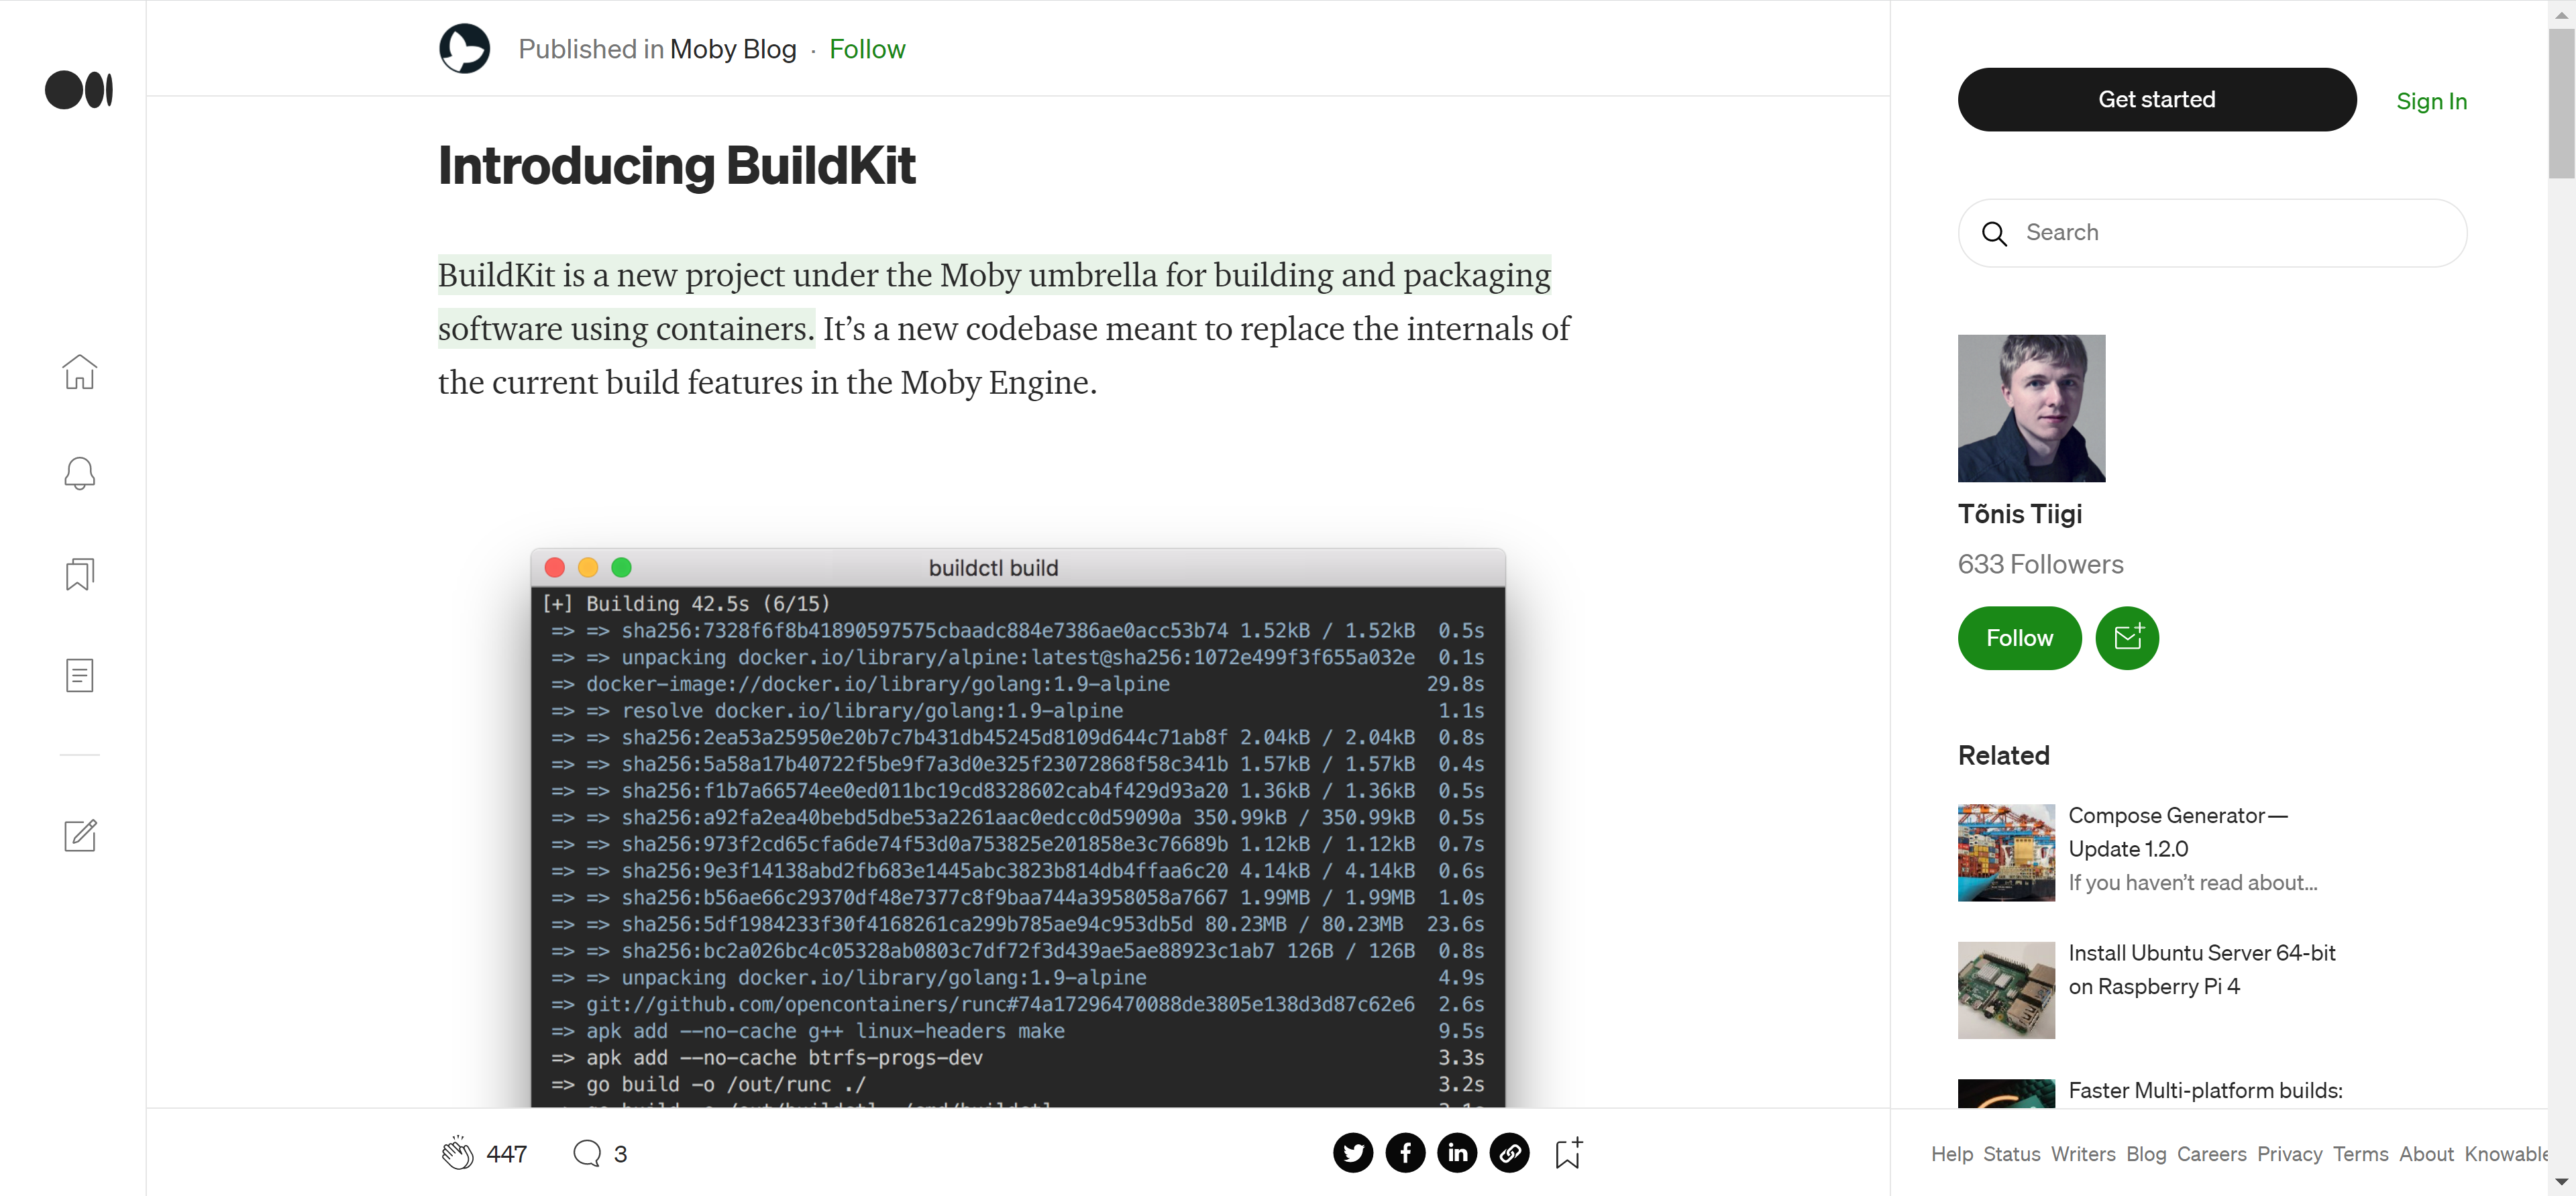Follow Tõnis Tiigi with green button
Image resolution: width=2576 pixels, height=1196 pixels.
pos(2018,638)
